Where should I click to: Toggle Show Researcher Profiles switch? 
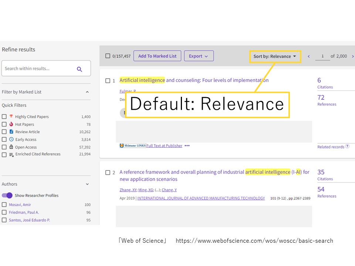[7, 195]
